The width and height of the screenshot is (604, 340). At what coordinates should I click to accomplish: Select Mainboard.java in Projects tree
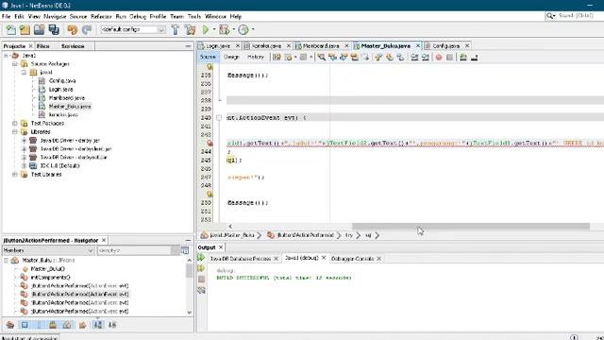click(67, 98)
